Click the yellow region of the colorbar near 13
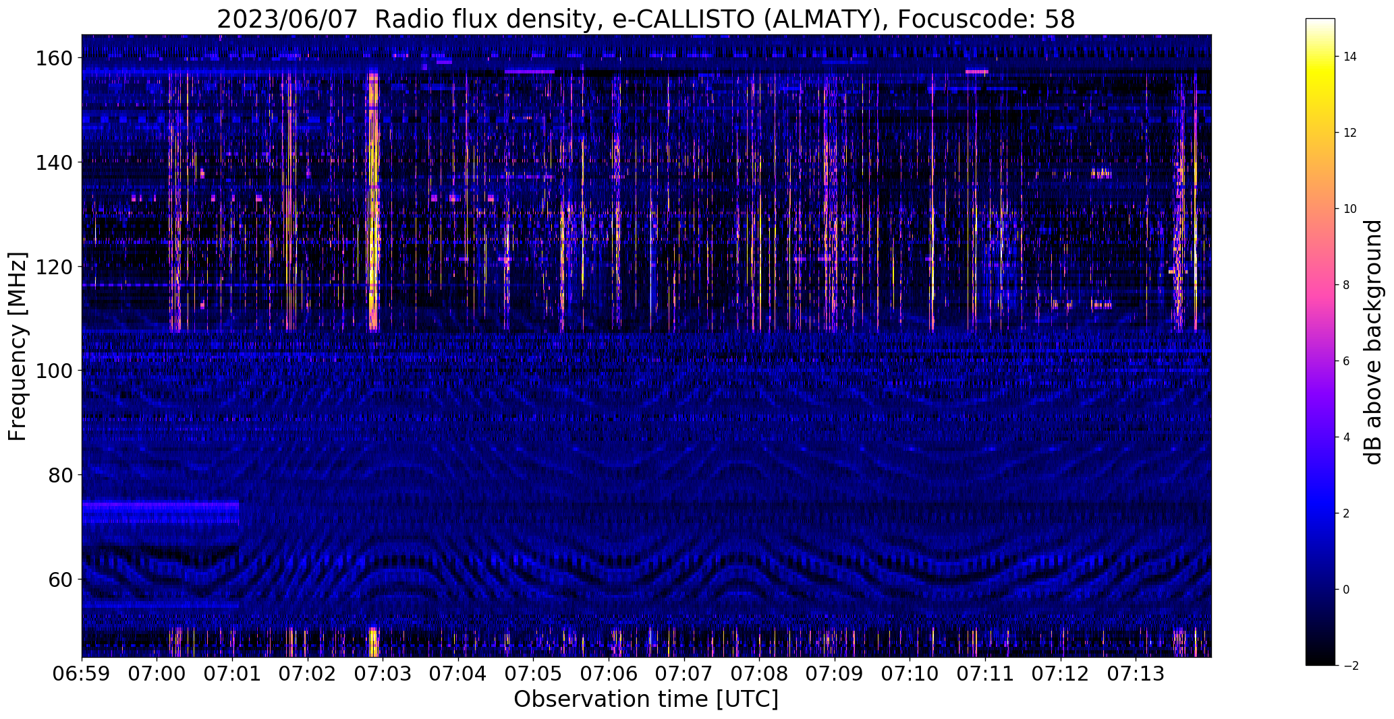1394x719 pixels. click(x=1320, y=94)
